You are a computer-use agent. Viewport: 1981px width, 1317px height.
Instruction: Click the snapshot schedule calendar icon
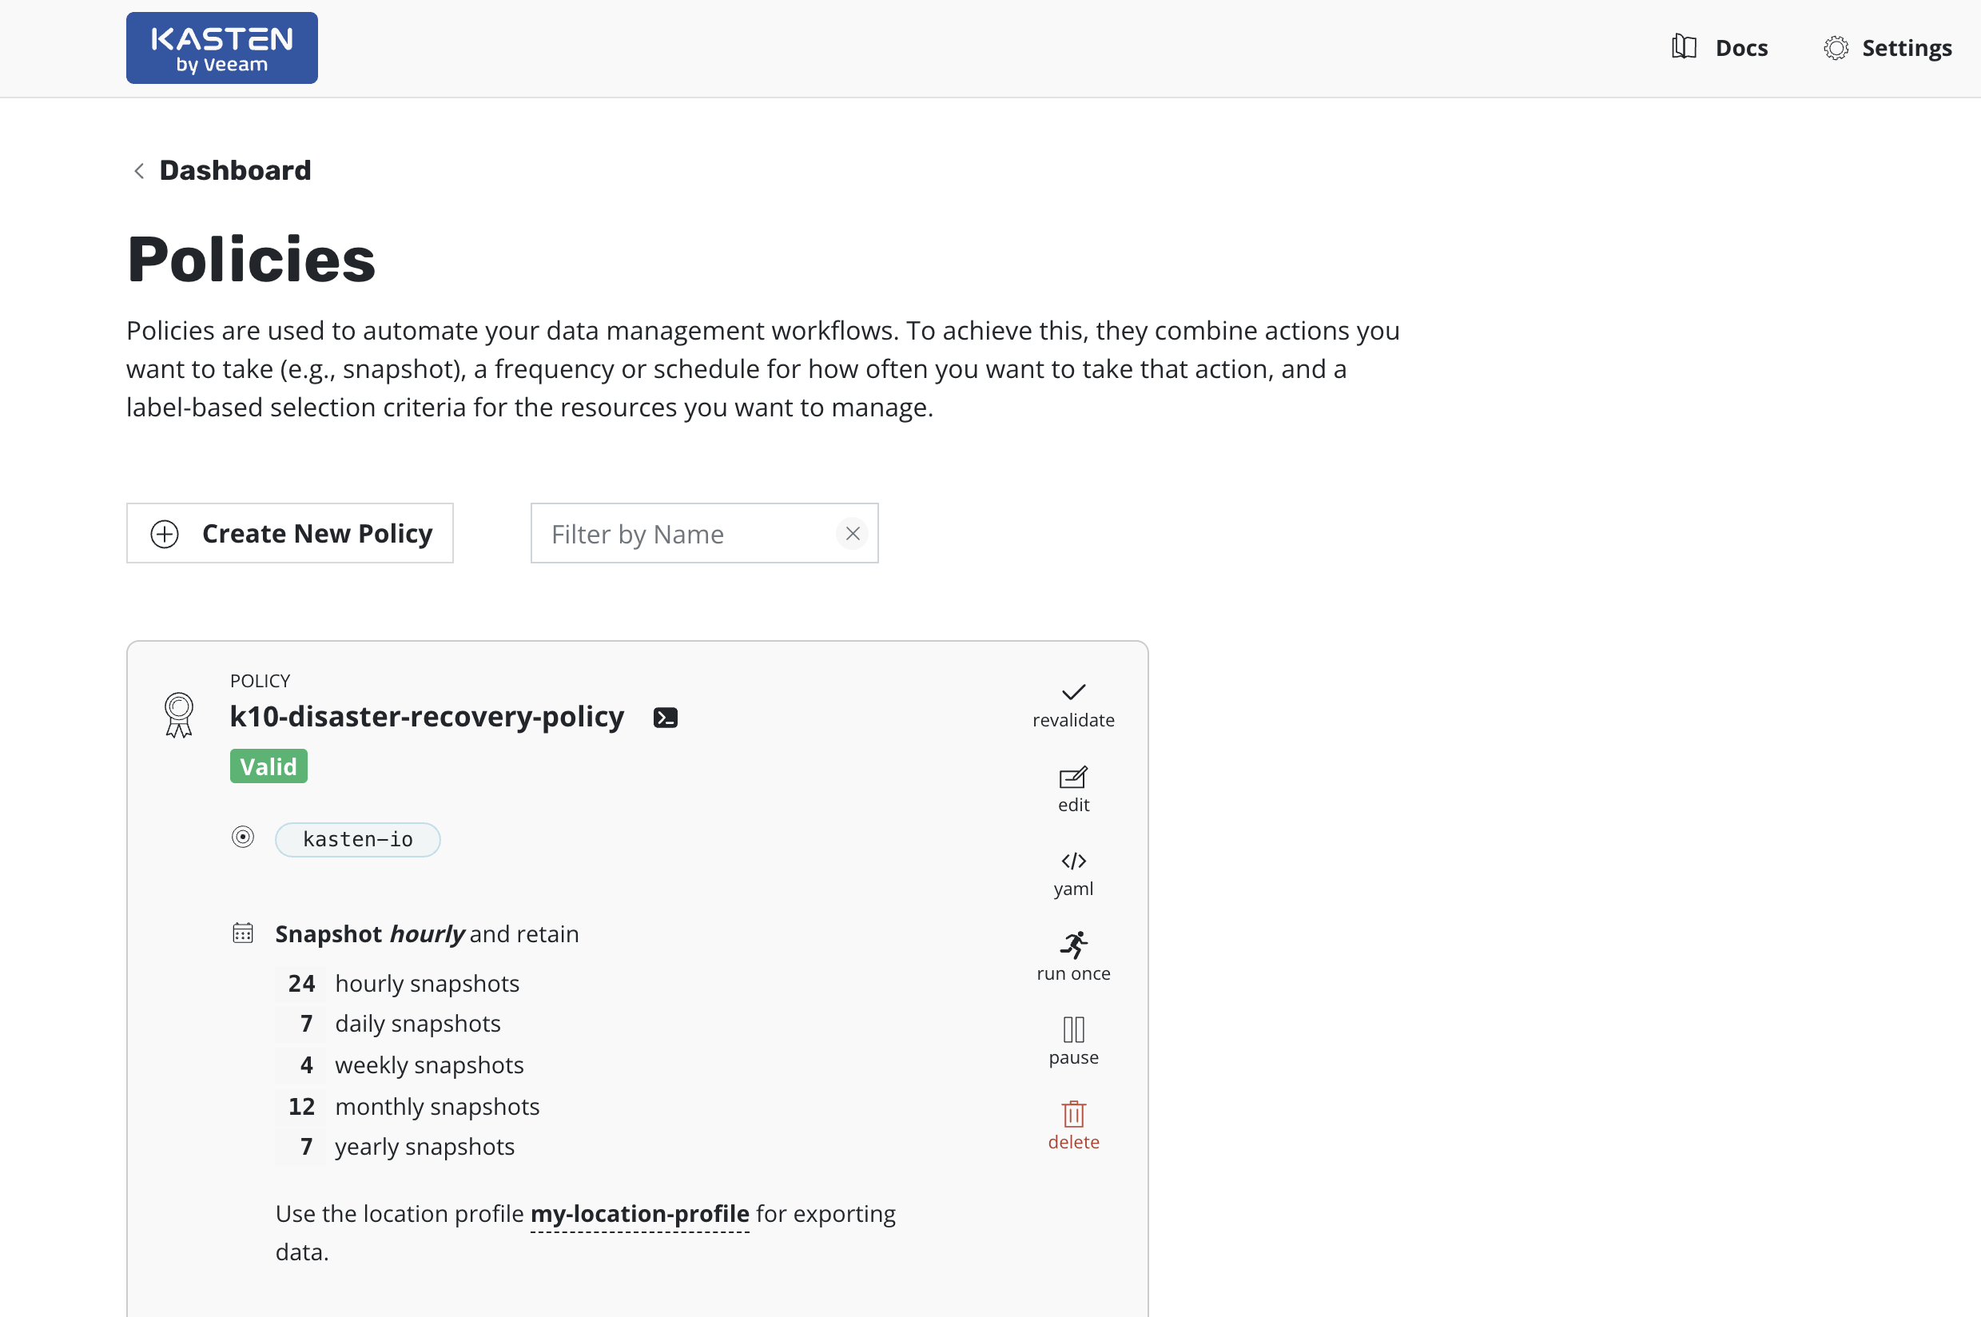coord(243,933)
